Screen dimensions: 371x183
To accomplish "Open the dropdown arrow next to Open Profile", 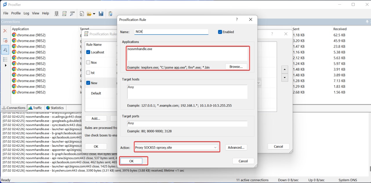I will click(x=94, y=14).
